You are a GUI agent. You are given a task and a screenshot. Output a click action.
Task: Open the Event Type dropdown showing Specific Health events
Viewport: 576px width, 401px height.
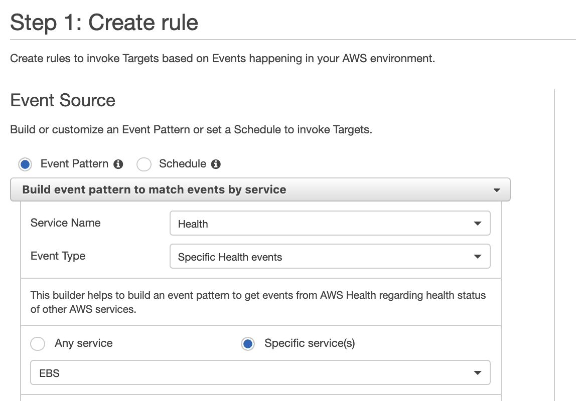click(x=330, y=256)
